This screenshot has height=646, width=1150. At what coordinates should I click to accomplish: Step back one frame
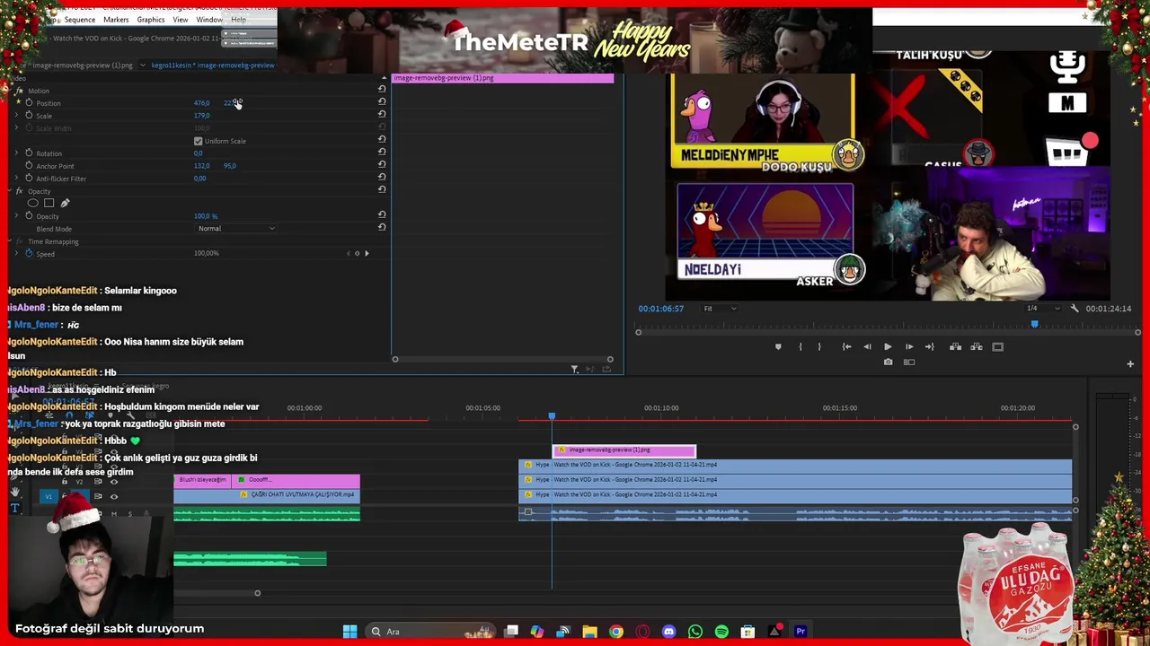(867, 346)
